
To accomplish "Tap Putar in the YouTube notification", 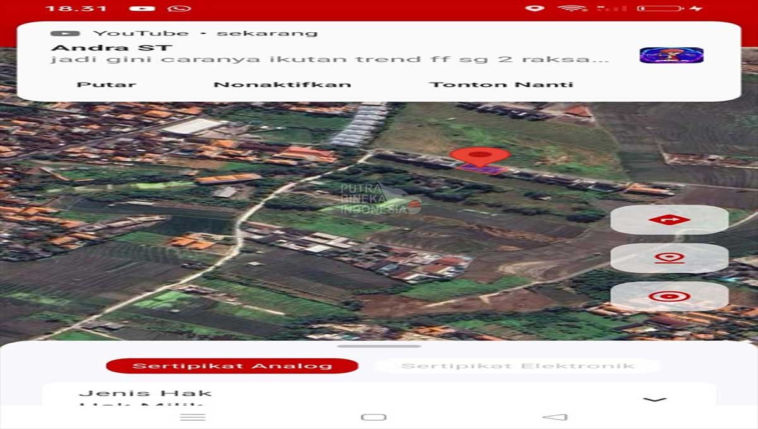I will point(106,85).
